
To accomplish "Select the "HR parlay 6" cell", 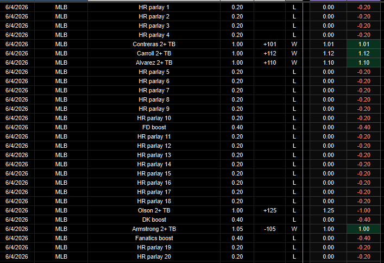I will [x=154, y=81].
